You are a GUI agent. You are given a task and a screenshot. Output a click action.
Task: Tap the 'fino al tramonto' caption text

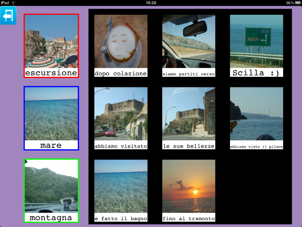[x=189, y=219]
